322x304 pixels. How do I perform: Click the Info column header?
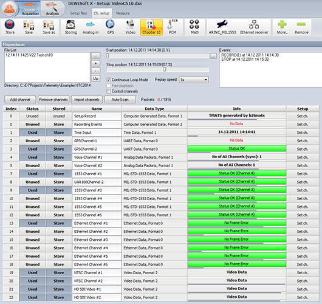pos(237,109)
